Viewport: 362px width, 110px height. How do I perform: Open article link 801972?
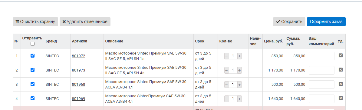click(78, 56)
